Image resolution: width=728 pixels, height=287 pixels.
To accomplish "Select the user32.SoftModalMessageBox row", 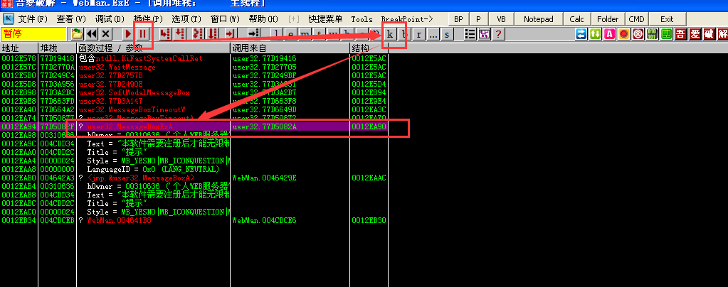I will tap(194, 93).
